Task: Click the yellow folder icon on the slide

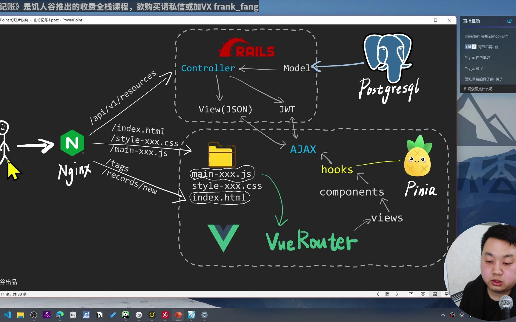Action: coord(222,155)
